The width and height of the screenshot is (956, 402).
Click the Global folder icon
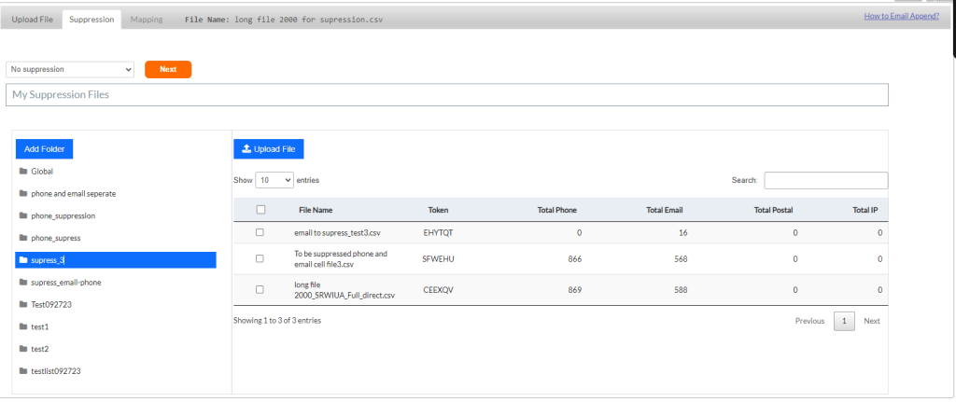click(x=22, y=172)
